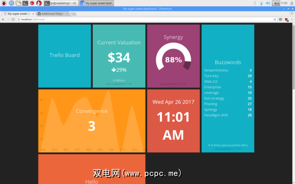This screenshot has width=295, height=184.
Task: Select the Synergy buzzword list row
Action: [x=228, y=110]
